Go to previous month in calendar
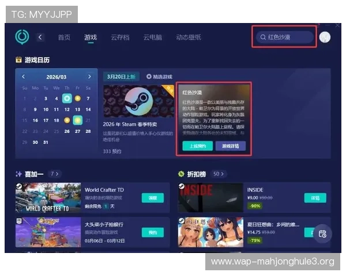This screenshot has height=276, width=346. (x=24, y=76)
